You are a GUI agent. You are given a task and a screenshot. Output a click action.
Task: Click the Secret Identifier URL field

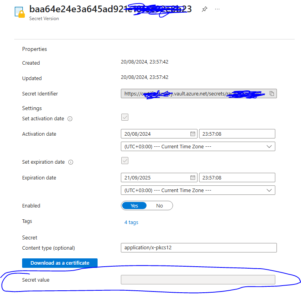199,93
